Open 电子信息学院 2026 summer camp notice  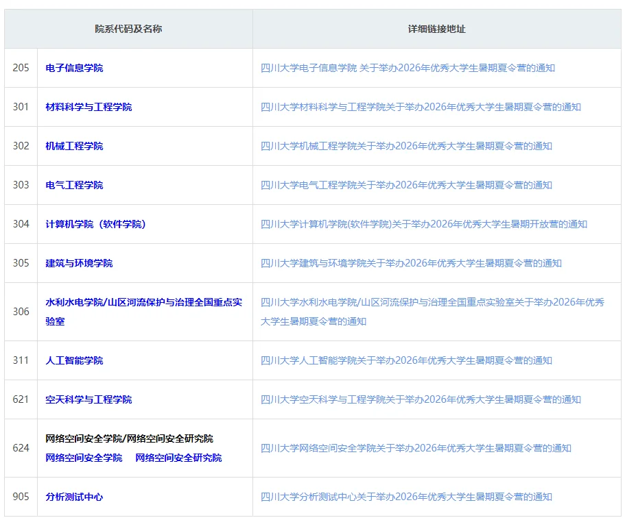click(408, 68)
